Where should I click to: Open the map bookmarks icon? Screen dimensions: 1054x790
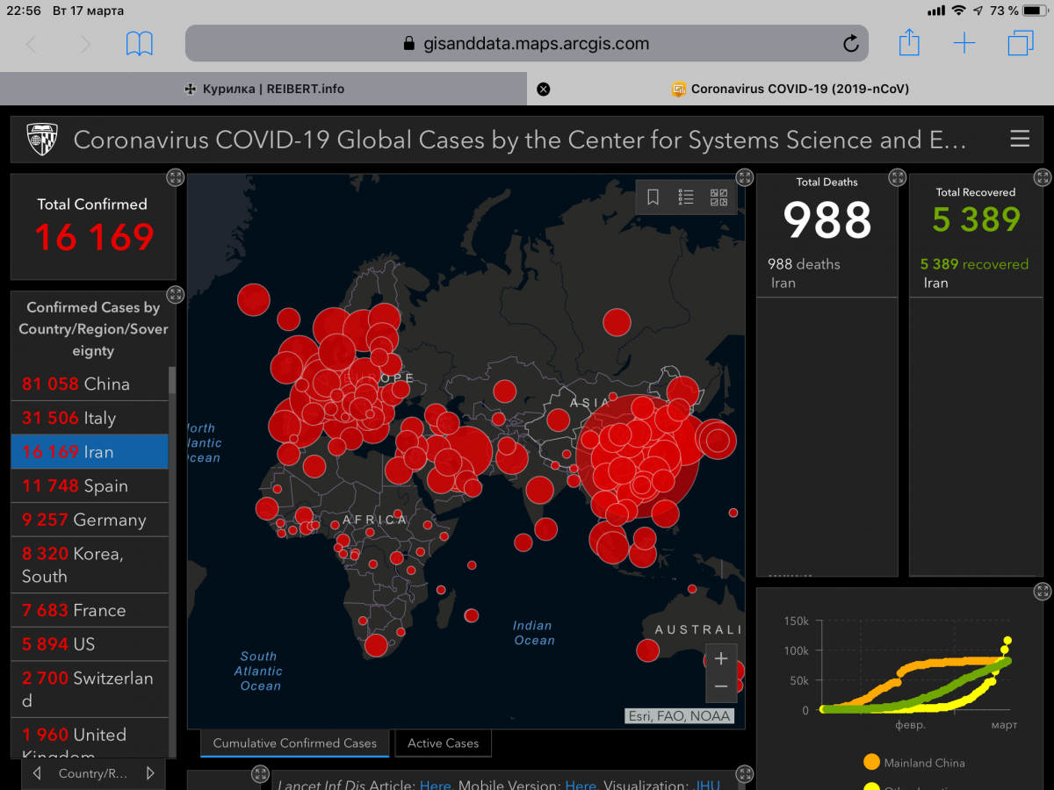click(653, 197)
